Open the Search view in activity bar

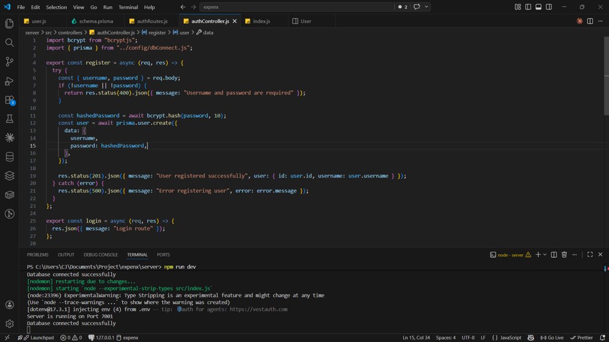click(10, 43)
